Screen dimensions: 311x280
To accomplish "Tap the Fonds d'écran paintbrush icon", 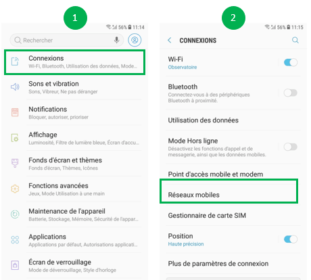I will click(x=15, y=163).
